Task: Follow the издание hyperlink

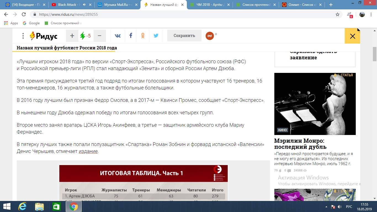Action: [x=88, y=151]
